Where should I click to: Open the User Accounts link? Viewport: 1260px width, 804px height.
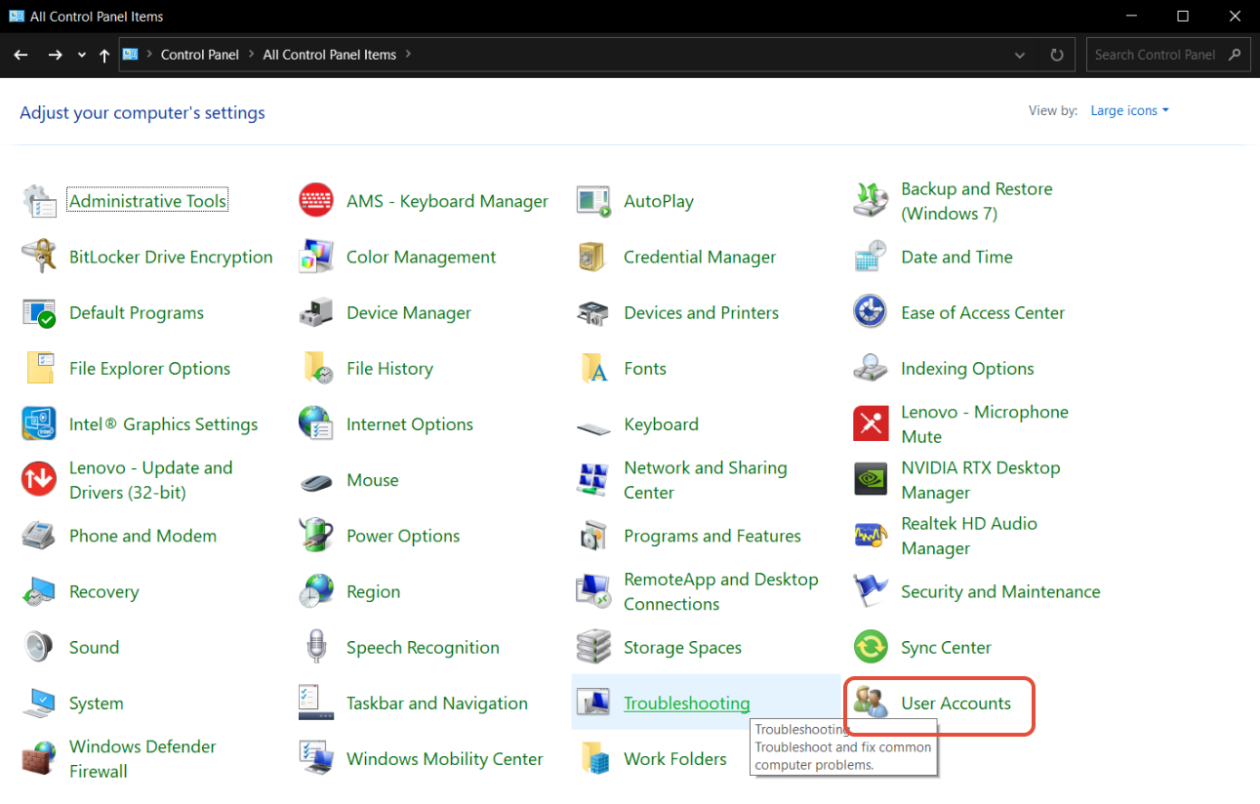[955, 703]
